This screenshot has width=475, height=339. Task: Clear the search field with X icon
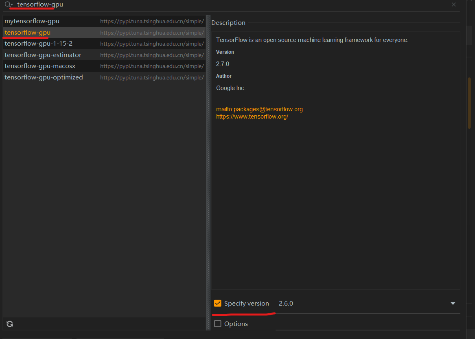click(x=454, y=4)
